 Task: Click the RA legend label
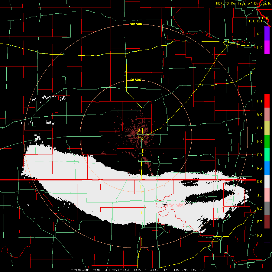point(259,155)
